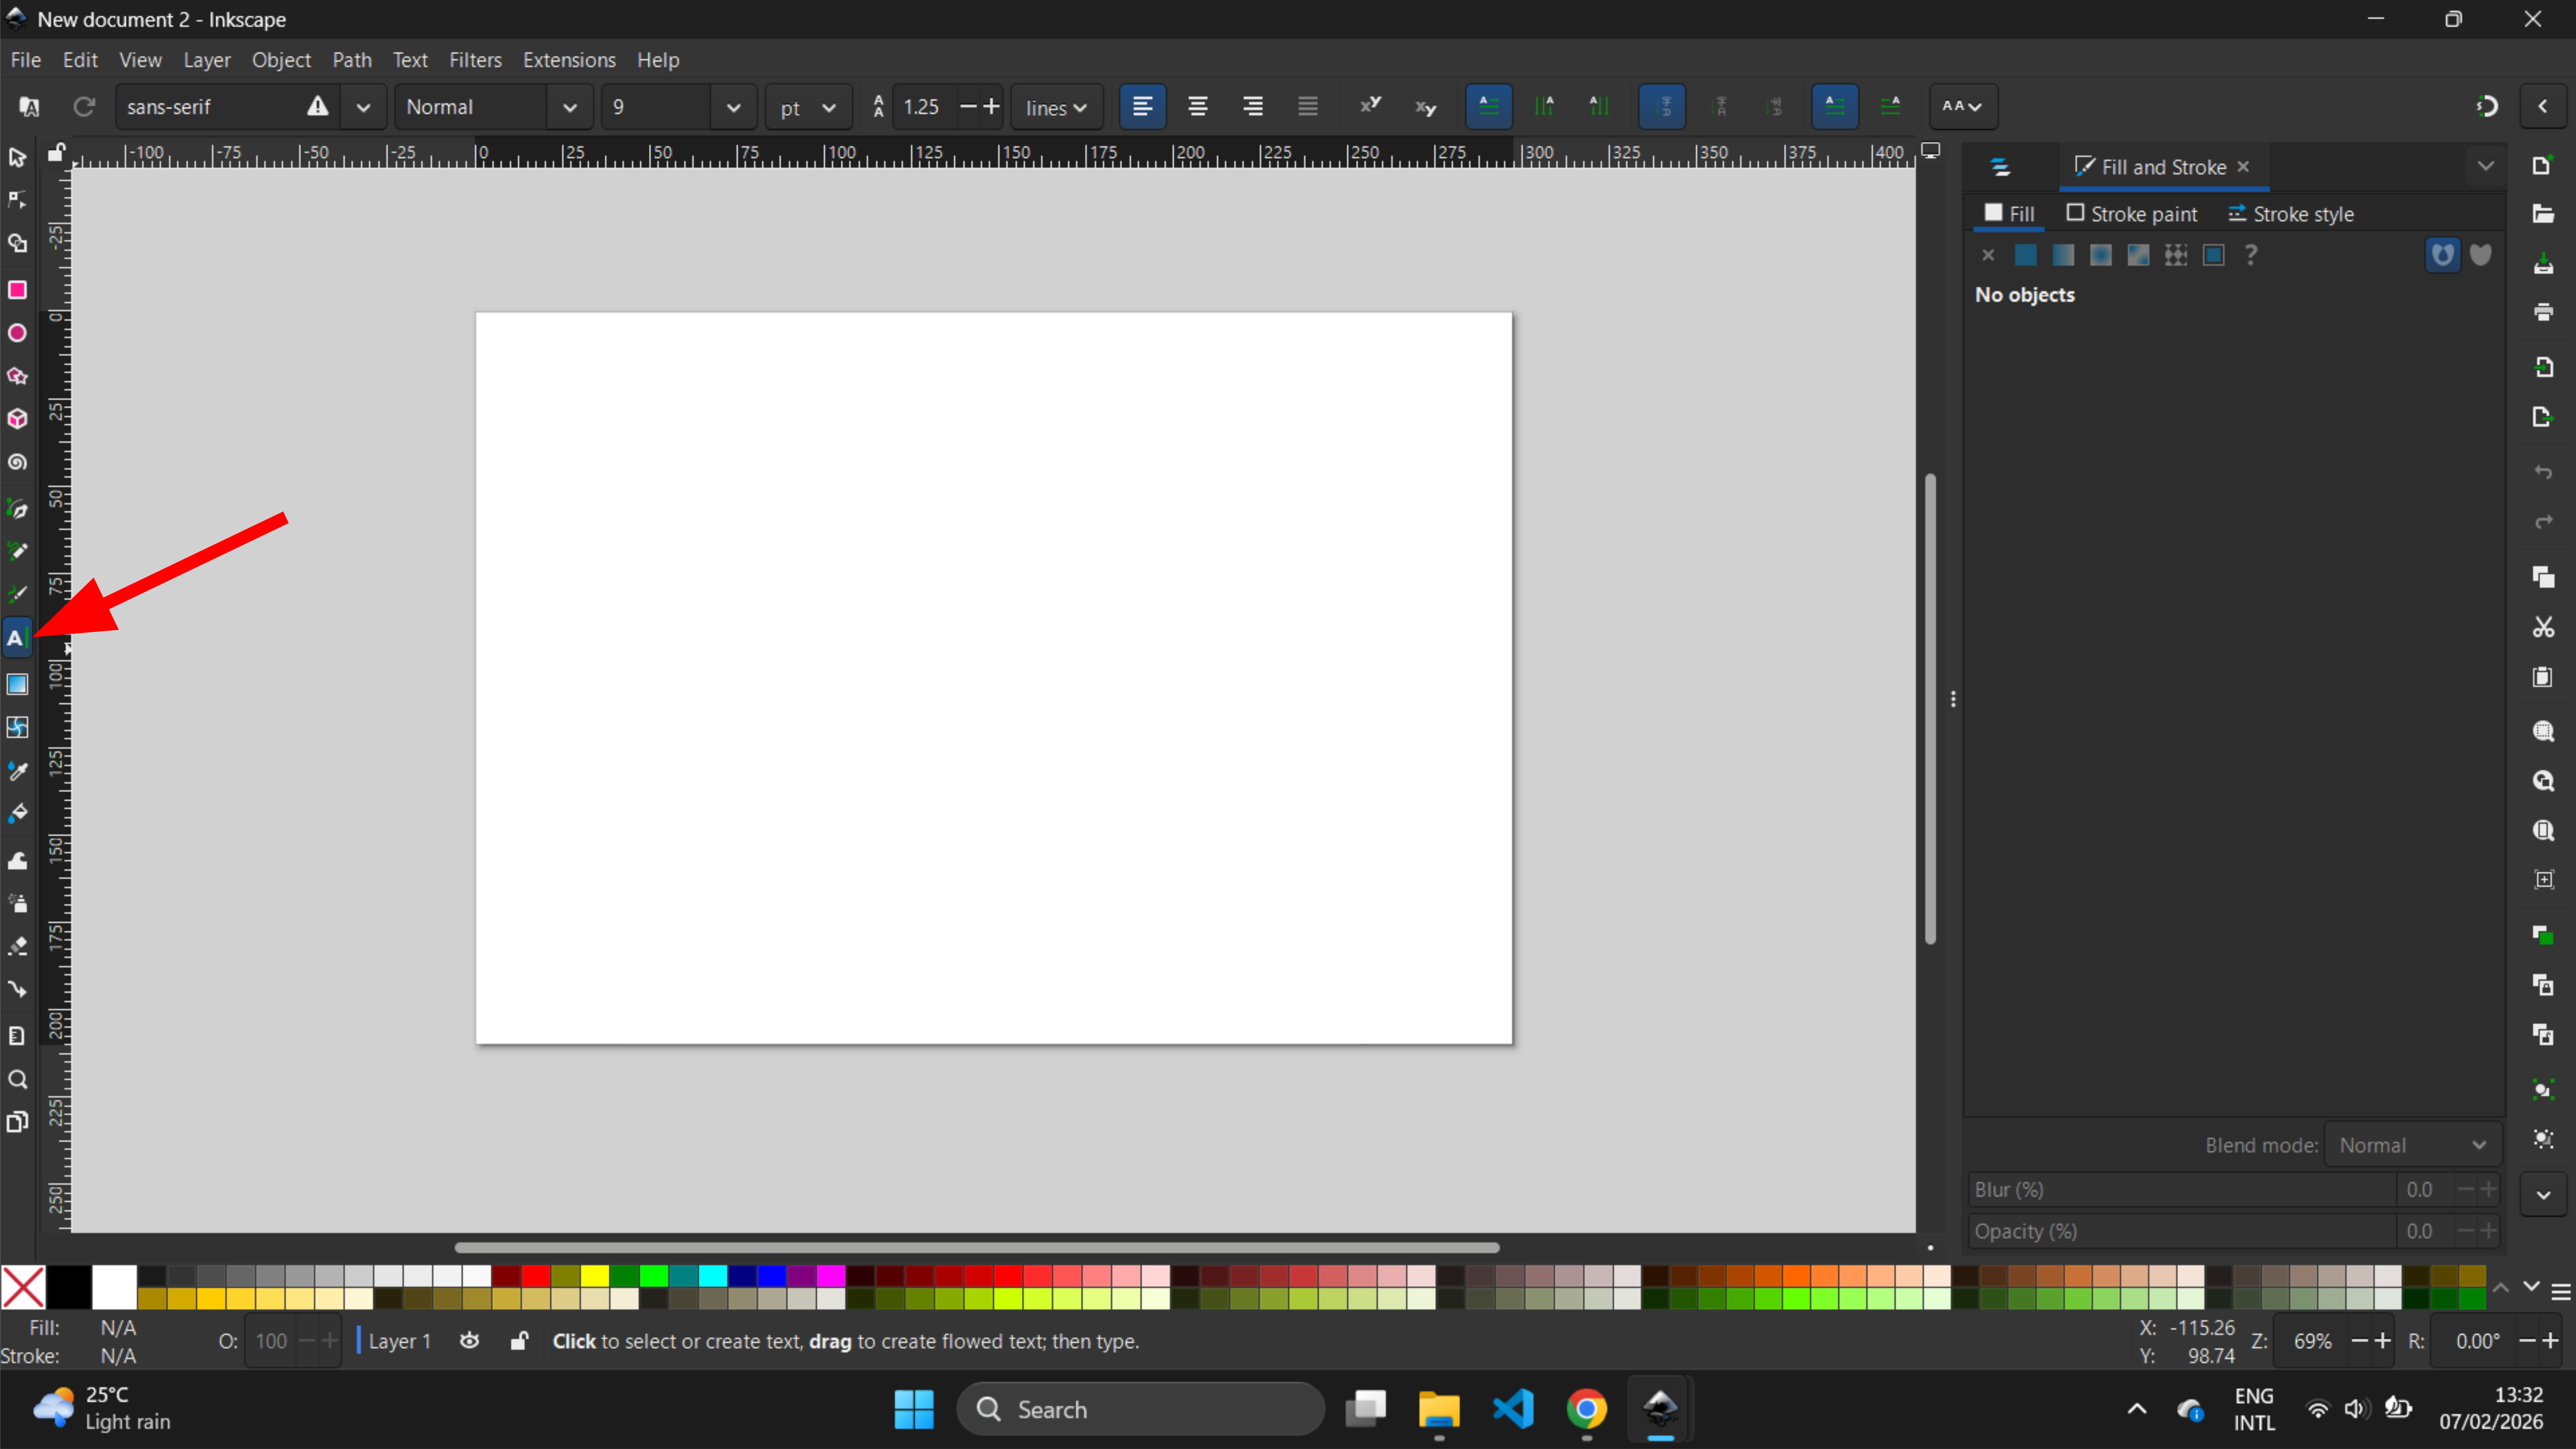Increase line spacing with plus button

coord(991,106)
